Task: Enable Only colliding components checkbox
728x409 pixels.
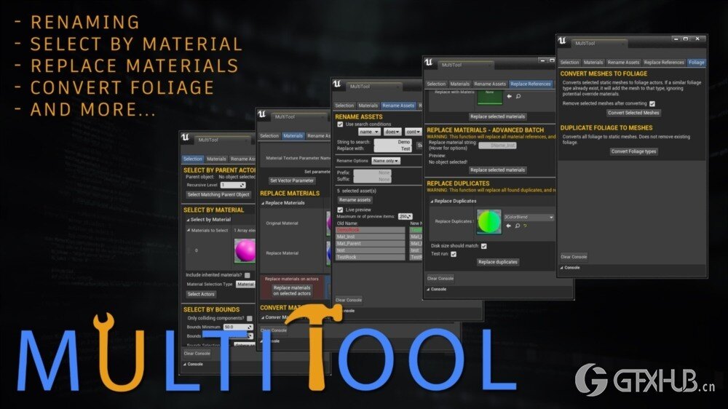Action: point(250,319)
